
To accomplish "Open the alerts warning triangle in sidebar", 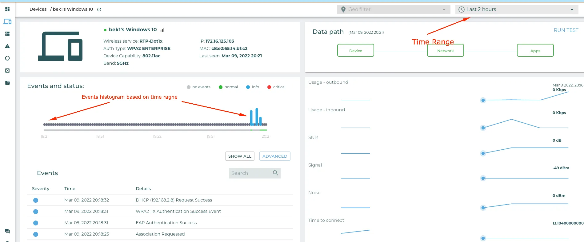I will pos(7,46).
